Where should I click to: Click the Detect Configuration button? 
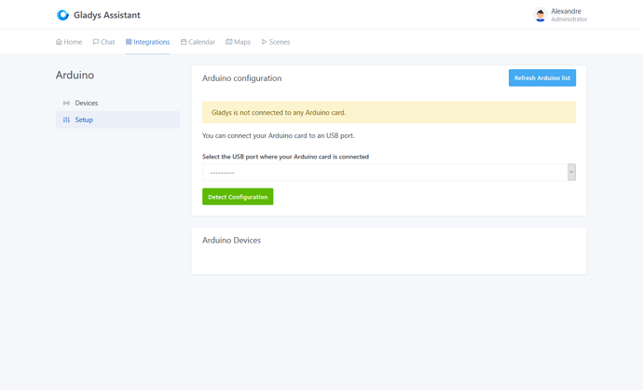pyautogui.click(x=238, y=197)
